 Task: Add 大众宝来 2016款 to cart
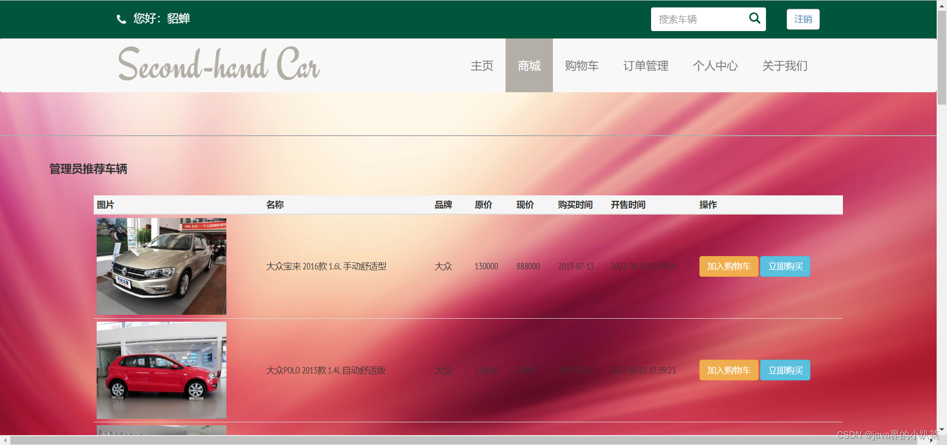click(x=728, y=266)
